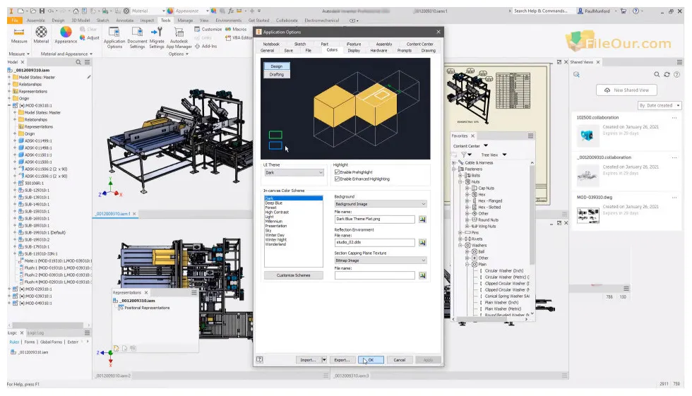The width and height of the screenshot is (692, 396).
Task: Open the Bitmap Image capping texture dropdown
Action: tap(381, 260)
